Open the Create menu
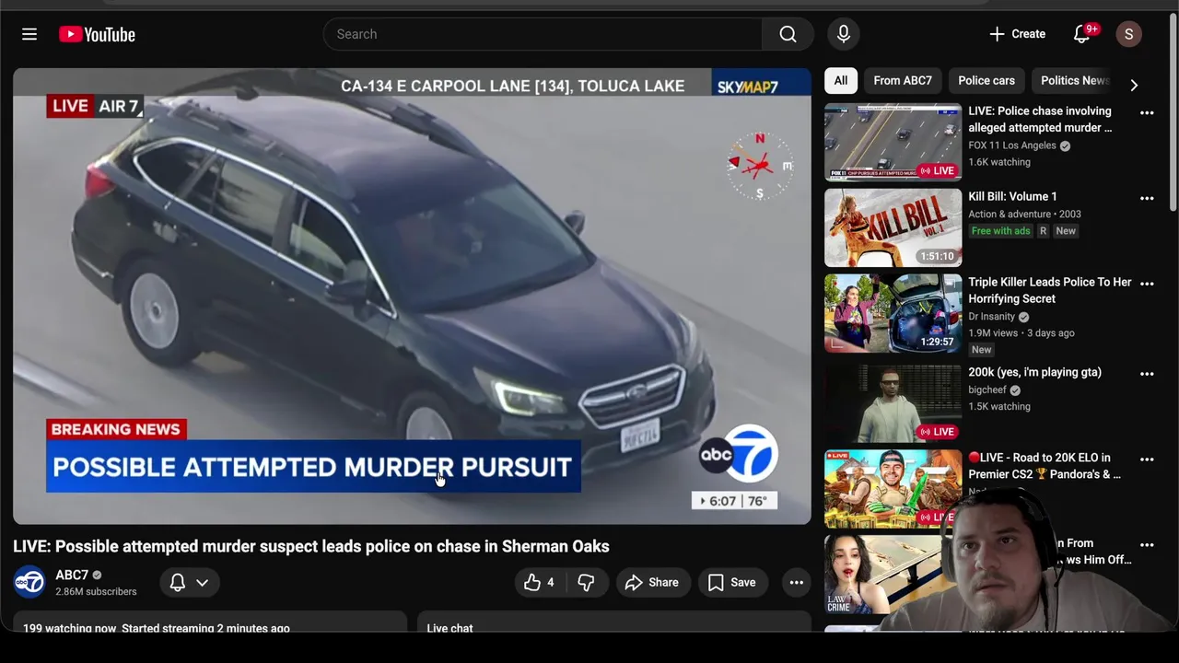Image resolution: width=1179 pixels, height=663 pixels. (1017, 34)
